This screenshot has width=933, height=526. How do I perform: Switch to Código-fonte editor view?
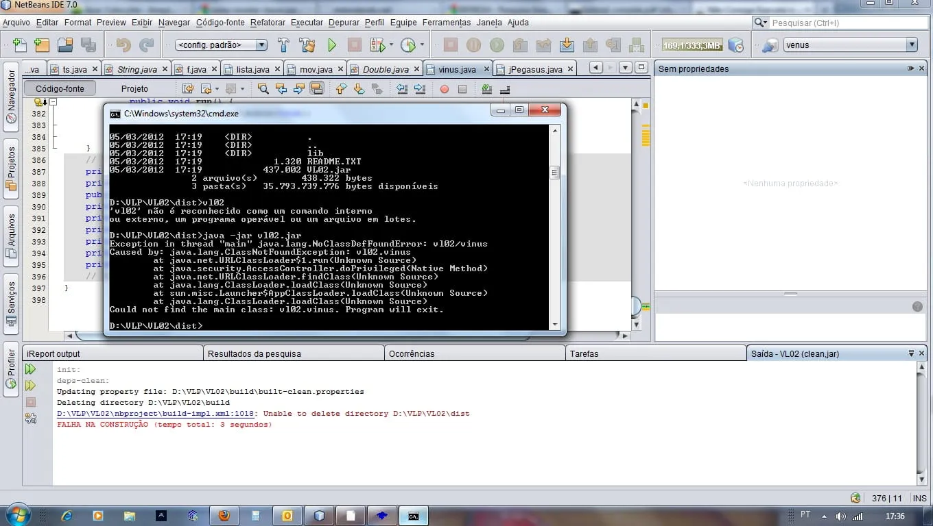pos(60,88)
